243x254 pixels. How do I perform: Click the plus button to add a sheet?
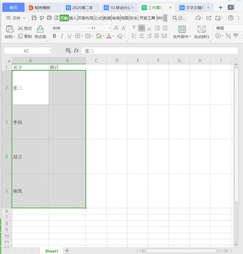[x=67, y=251]
